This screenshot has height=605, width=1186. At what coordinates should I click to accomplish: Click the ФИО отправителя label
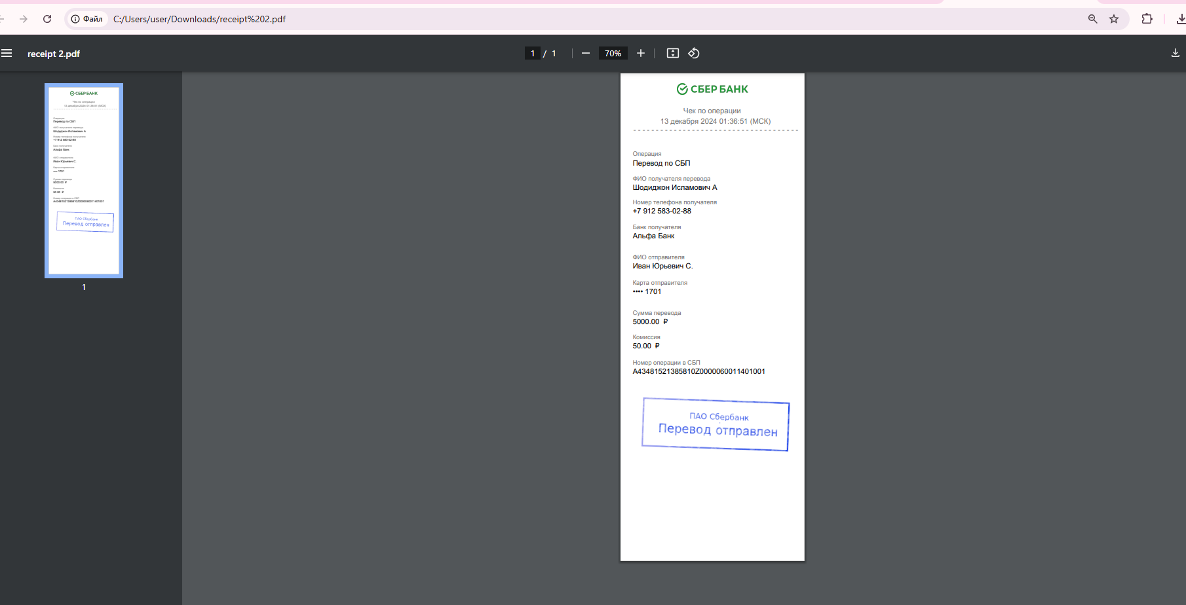[x=659, y=257]
